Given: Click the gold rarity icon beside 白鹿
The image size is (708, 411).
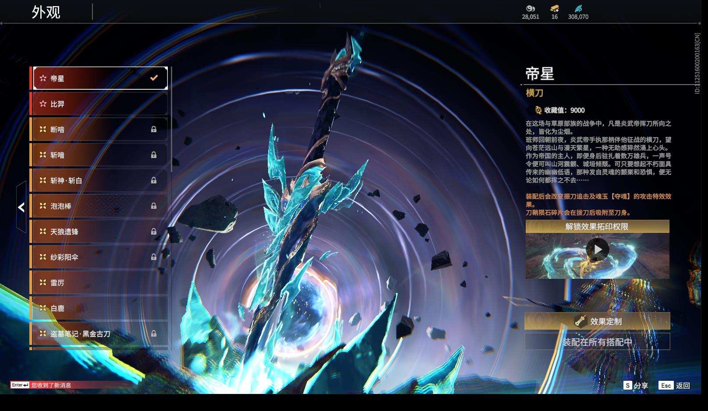Looking at the screenshot, I should coord(43,308).
